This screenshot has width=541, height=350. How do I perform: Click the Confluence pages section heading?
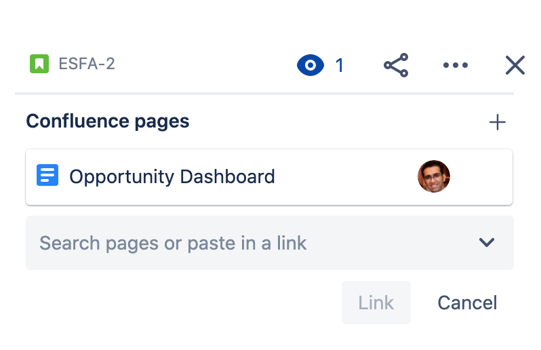108,121
